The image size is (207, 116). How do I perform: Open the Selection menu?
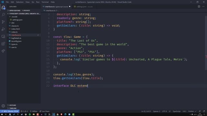tap(20, 2)
